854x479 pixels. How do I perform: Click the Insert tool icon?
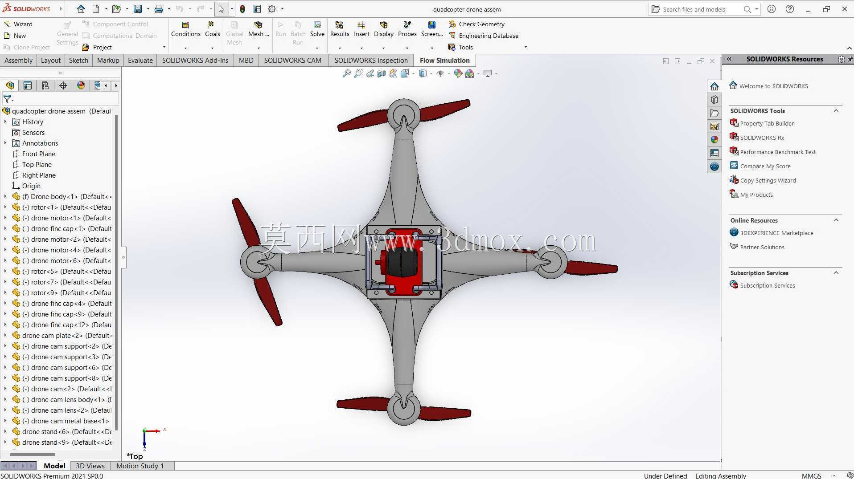[x=361, y=25]
